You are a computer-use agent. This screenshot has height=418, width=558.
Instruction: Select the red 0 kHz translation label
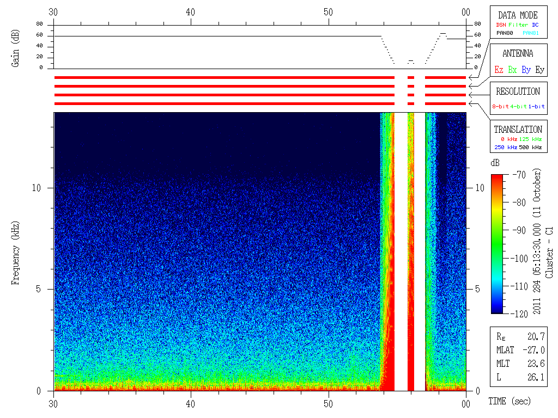click(x=509, y=139)
